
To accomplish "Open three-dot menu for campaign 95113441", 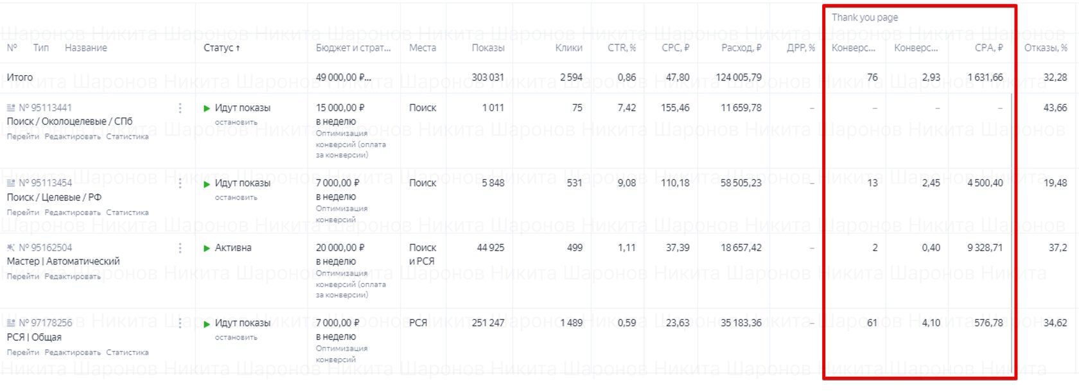I will tap(180, 108).
